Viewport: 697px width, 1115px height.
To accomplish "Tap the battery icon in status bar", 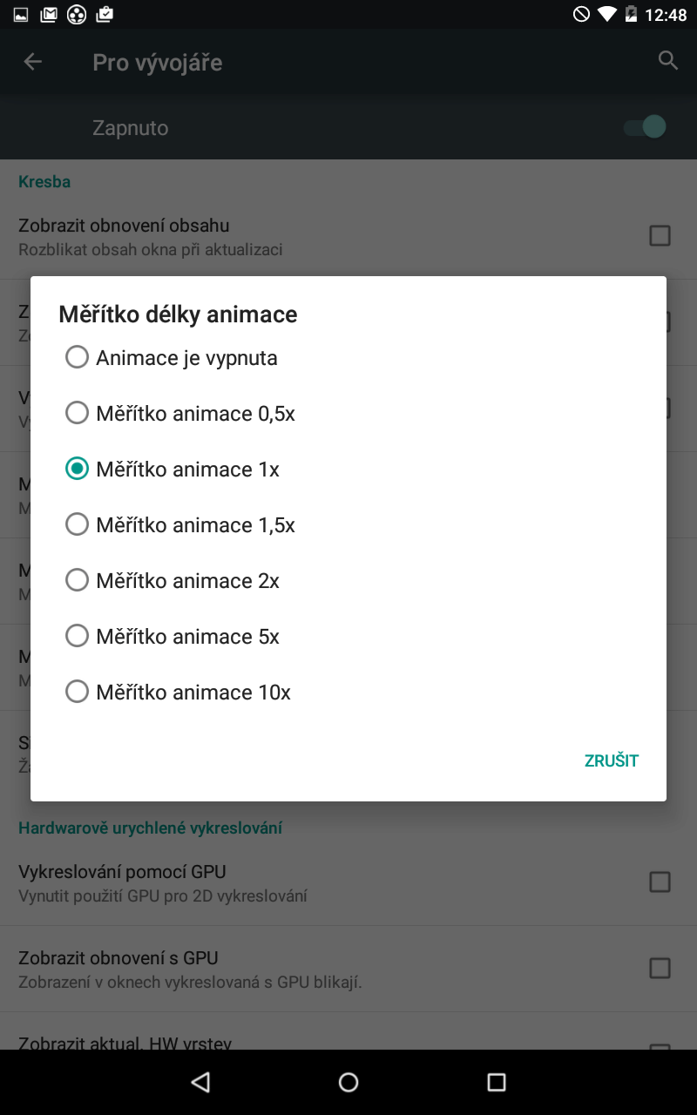I will (630, 14).
